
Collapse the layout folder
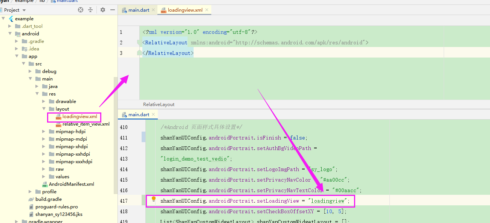(44, 109)
